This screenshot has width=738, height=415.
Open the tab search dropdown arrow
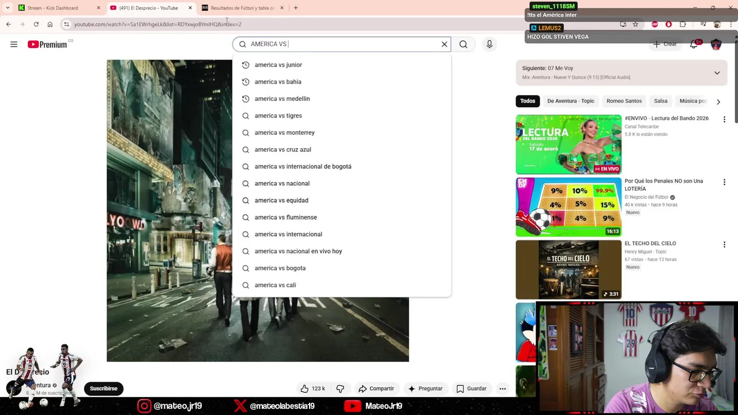(x=7, y=8)
